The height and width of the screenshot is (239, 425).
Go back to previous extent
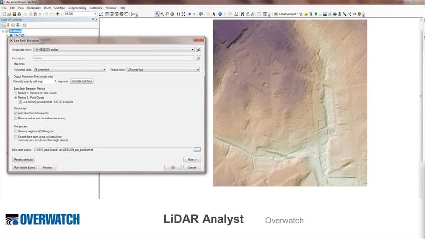(190, 14)
